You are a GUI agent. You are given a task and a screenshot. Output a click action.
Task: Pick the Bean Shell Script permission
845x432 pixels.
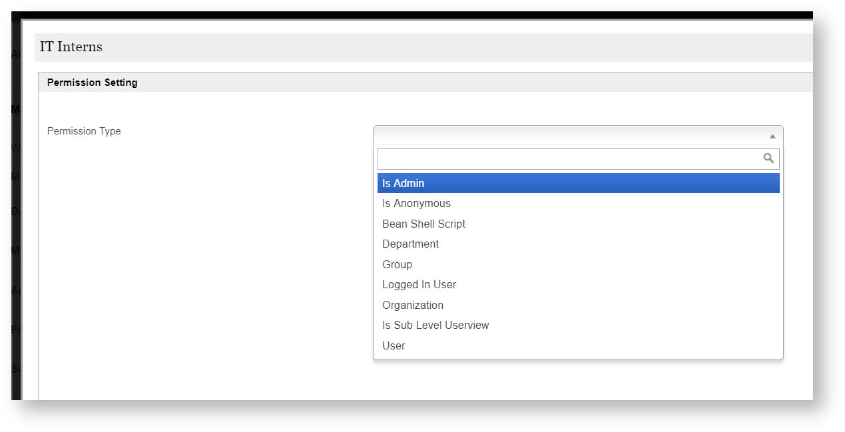423,224
